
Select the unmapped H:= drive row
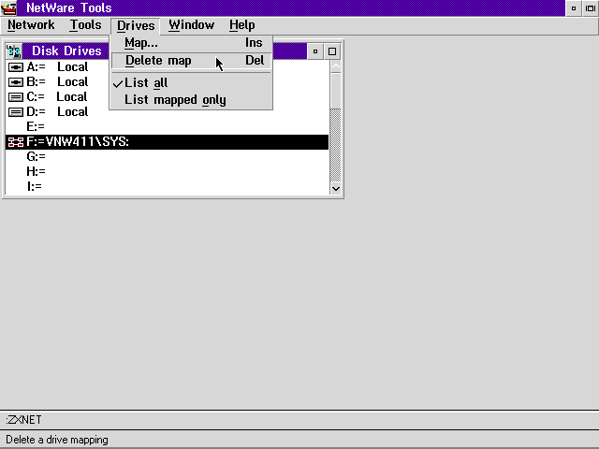pyautogui.click(x=167, y=172)
